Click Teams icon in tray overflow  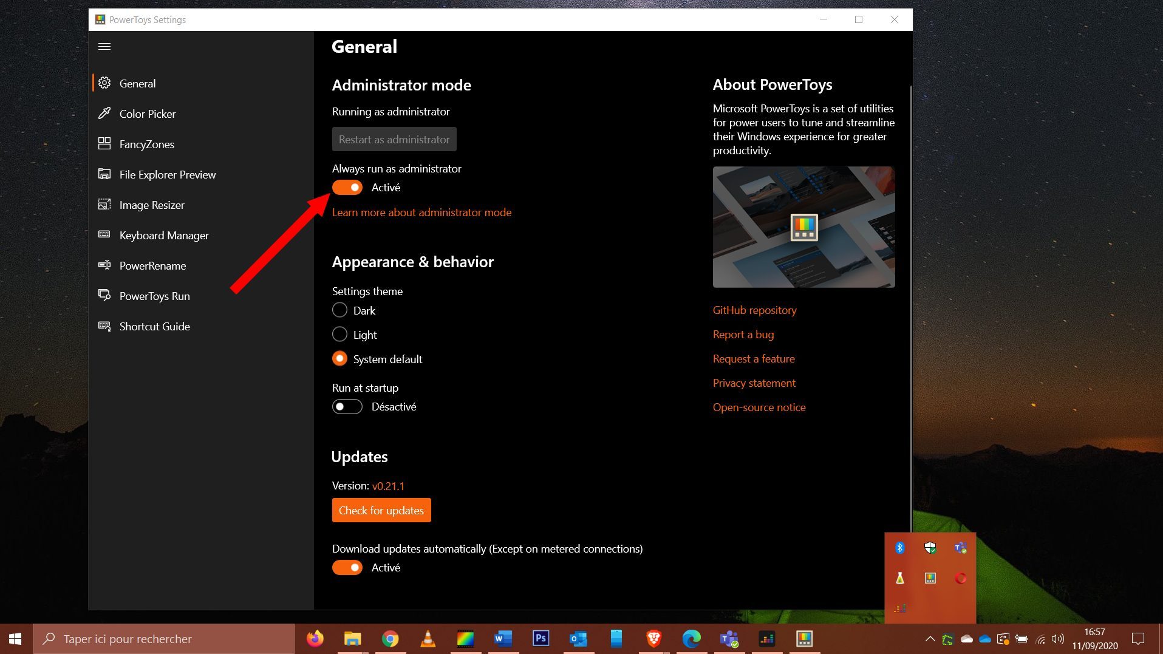[x=960, y=548]
